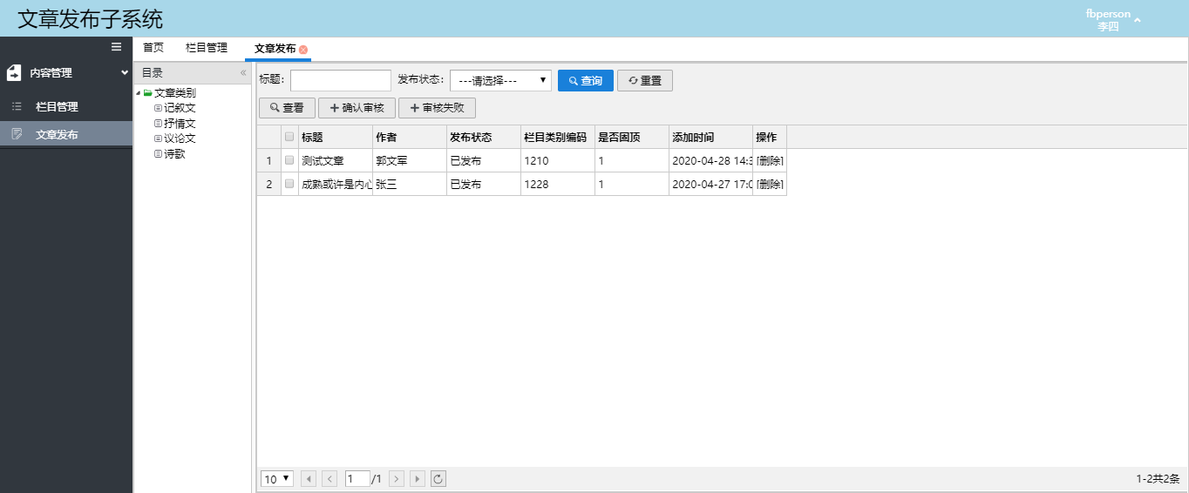
Task: Go to last page in pagination
Action: click(418, 478)
